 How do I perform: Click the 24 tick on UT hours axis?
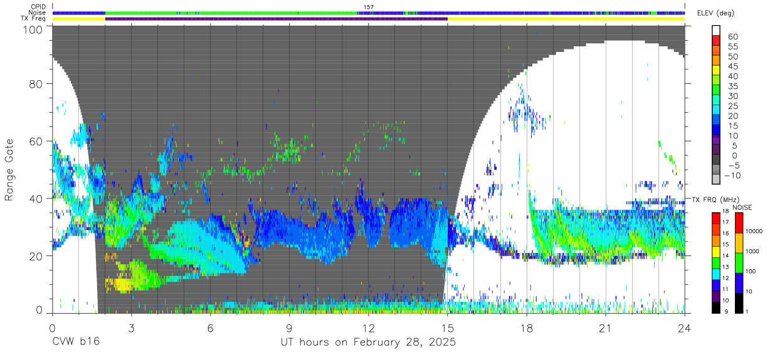coord(685,328)
